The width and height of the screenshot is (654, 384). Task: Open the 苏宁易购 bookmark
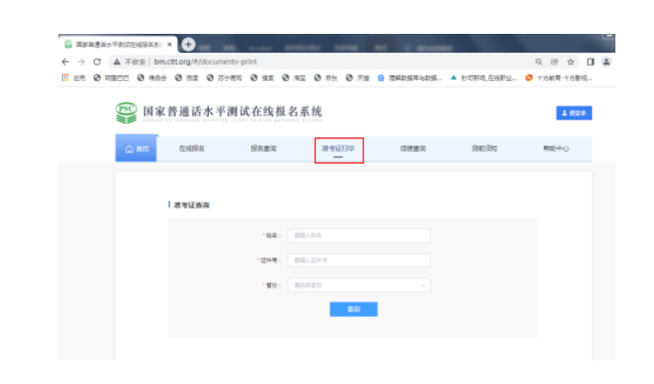coord(224,77)
